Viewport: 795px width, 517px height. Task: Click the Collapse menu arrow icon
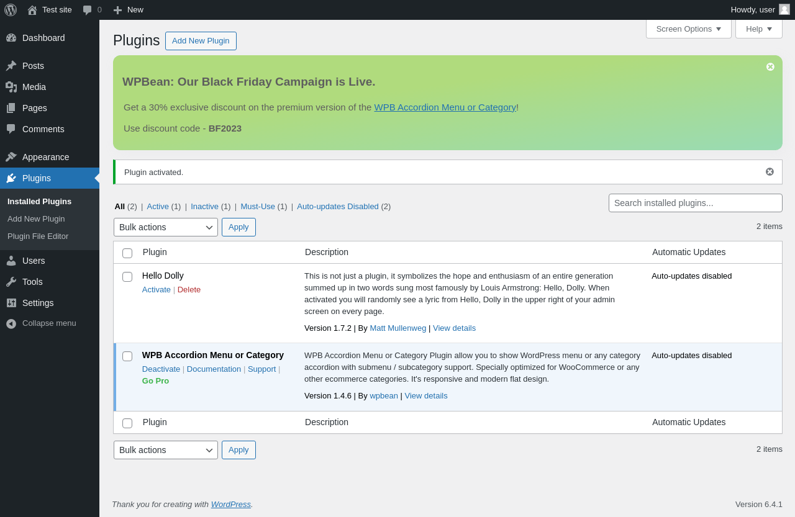point(11,324)
